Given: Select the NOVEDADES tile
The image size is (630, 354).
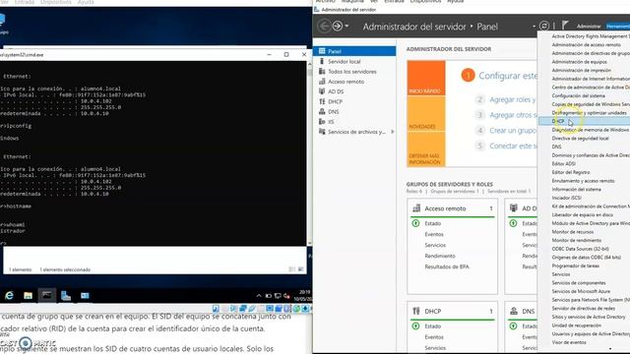Looking at the screenshot, I should click(426, 114).
